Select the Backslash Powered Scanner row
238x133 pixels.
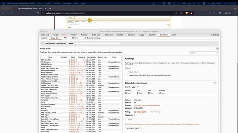click(81, 119)
